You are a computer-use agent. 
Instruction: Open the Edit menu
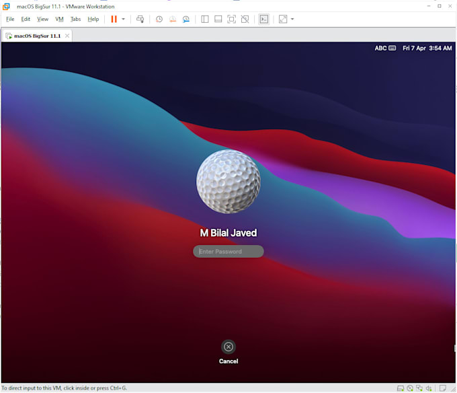point(26,20)
